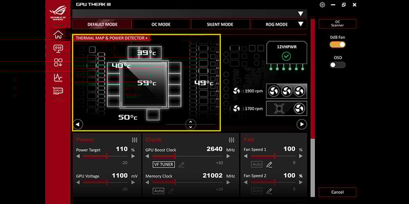Switch to OC MODE tab
This screenshot has height=204, width=409.
[161, 24]
